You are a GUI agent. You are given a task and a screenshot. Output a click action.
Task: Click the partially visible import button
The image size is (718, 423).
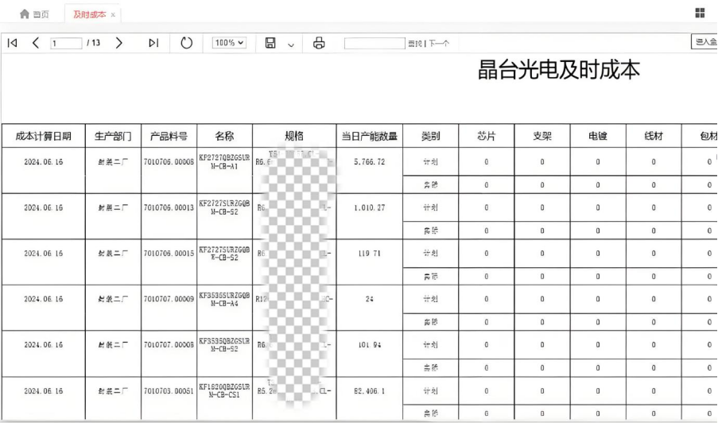click(704, 41)
